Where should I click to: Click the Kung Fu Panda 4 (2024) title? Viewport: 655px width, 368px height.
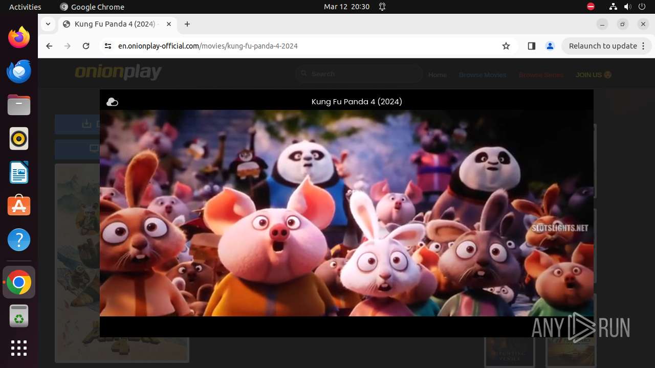tap(357, 102)
